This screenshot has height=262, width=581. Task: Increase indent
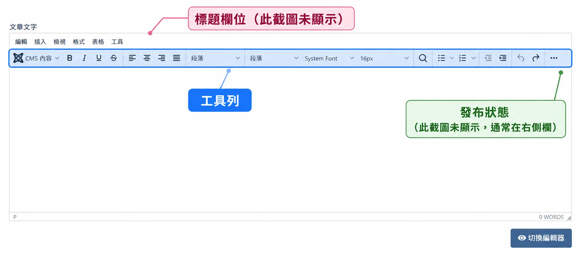click(503, 58)
